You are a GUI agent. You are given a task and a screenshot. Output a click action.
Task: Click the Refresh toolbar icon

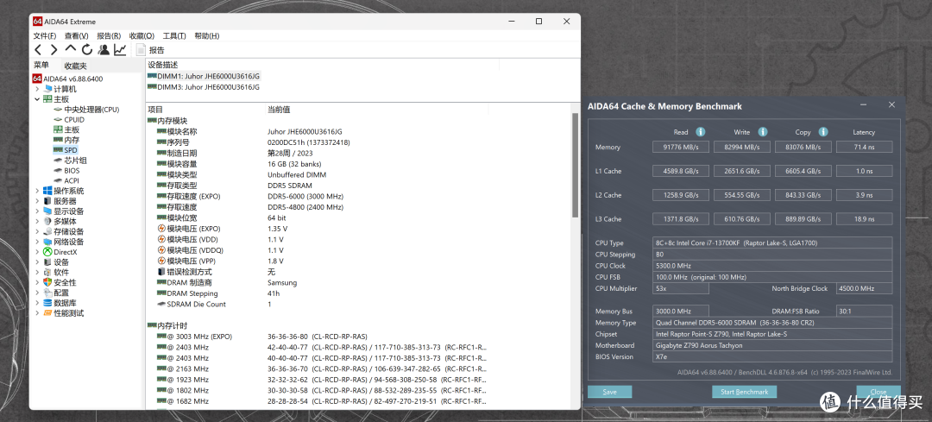pos(87,50)
